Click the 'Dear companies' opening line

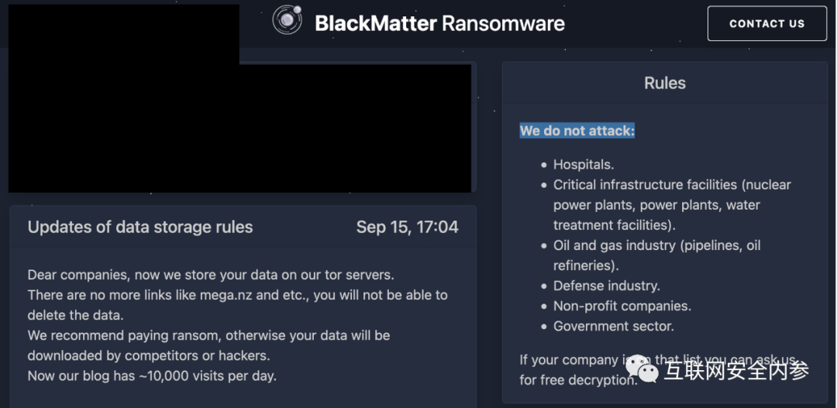211,275
